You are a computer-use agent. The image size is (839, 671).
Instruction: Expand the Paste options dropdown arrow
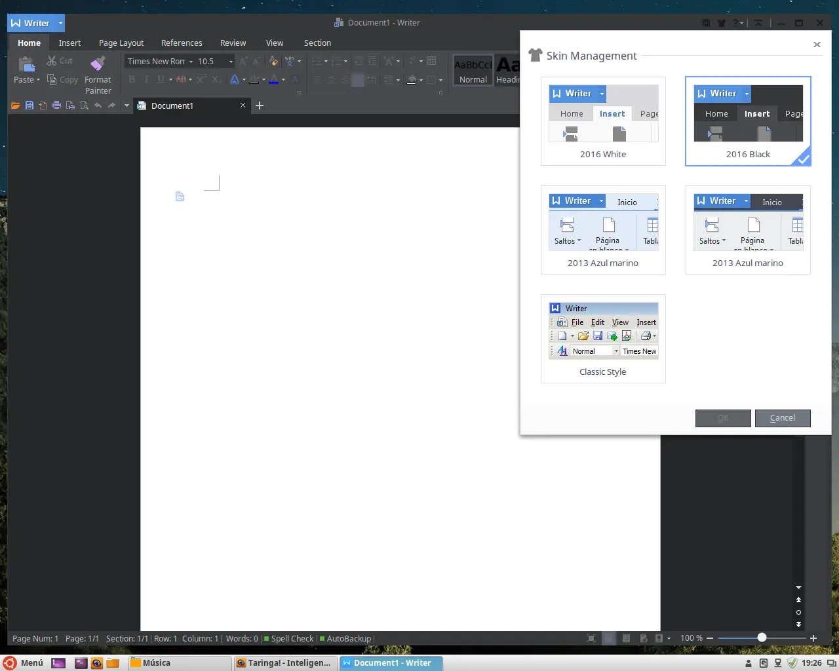pos(38,80)
